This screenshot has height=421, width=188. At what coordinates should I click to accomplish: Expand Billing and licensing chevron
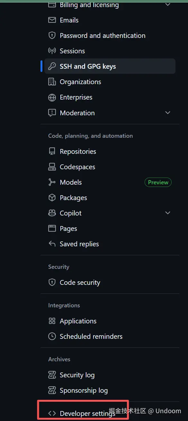click(168, 4)
